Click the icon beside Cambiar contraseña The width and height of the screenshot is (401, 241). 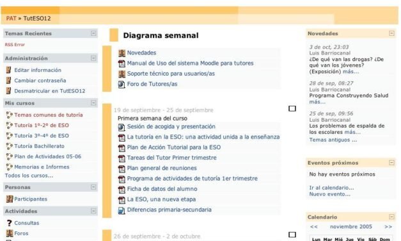9,81
